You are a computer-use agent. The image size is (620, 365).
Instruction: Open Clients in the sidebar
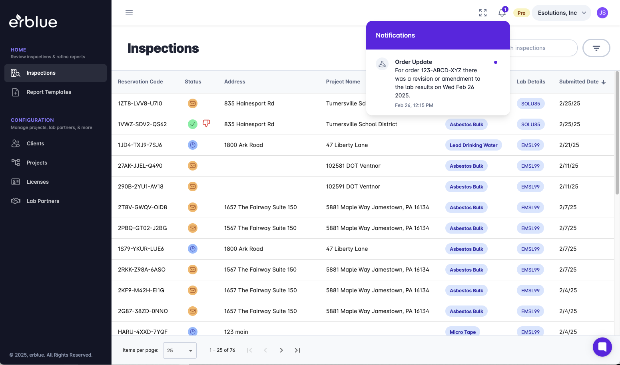click(x=56, y=144)
